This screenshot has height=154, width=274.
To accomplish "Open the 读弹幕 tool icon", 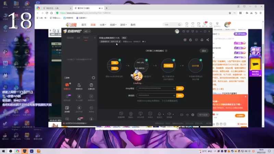I will 67,109.
